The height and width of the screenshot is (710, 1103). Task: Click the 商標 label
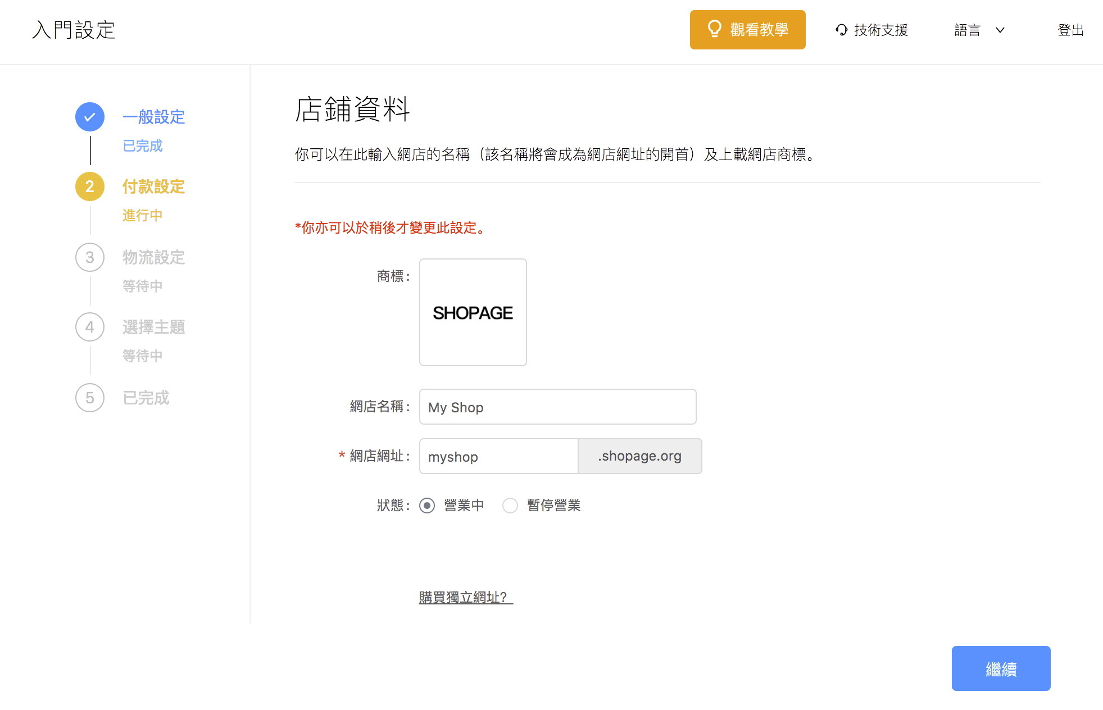pyautogui.click(x=393, y=276)
